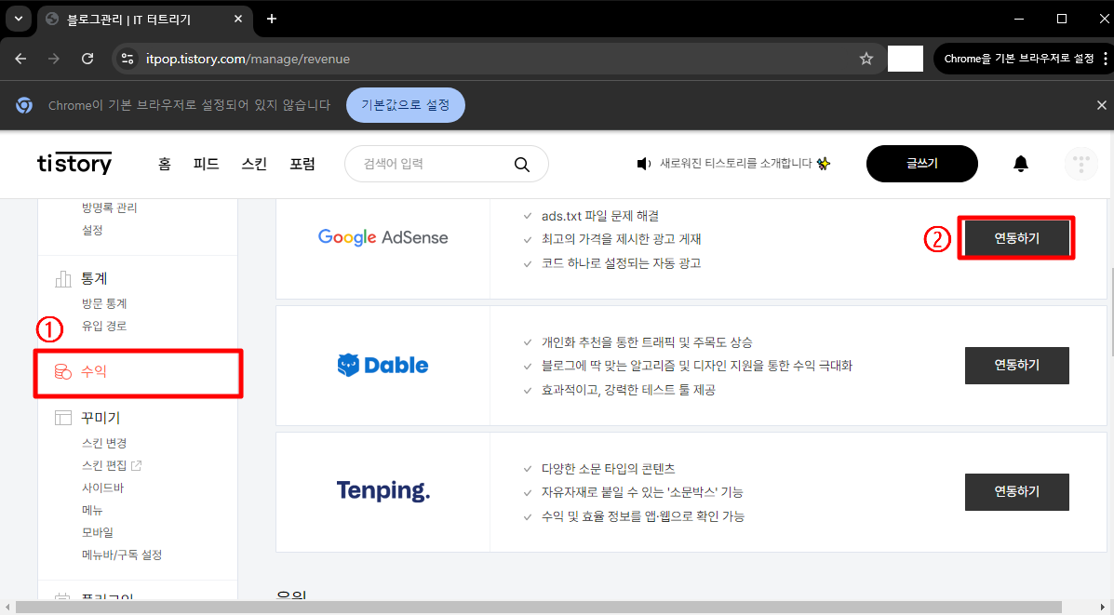Open notifications bell icon

[1021, 164]
